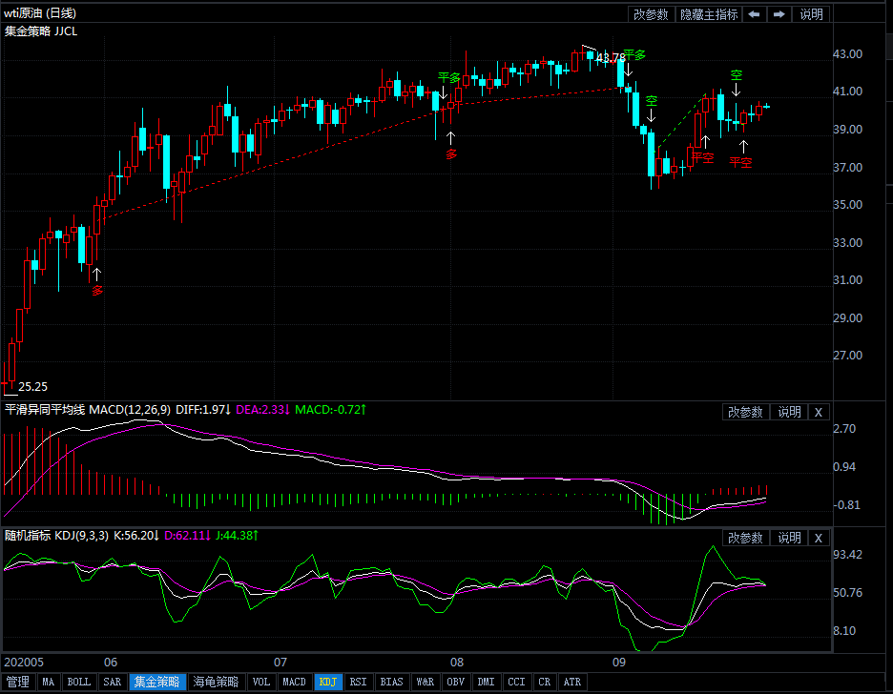Click the 43.78 high price marker
The width and height of the screenshot is (893, 694).
(x=611, y=58)
